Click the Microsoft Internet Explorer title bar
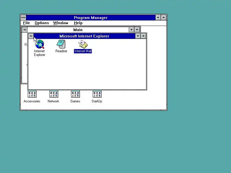This screenshot has width=231, height=173. 84,36
